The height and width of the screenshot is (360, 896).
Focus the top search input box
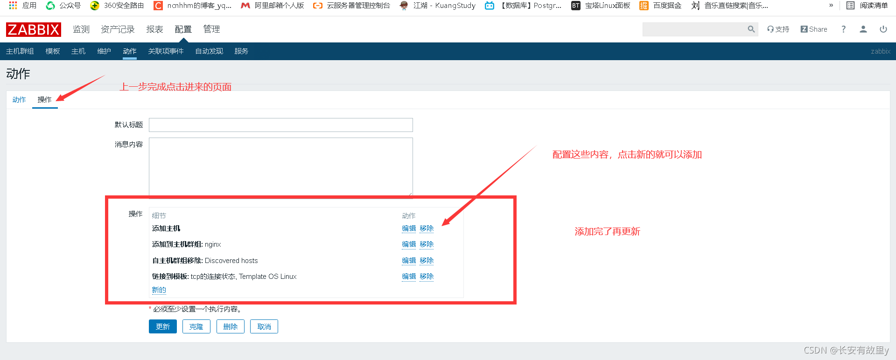pos(694,29)
